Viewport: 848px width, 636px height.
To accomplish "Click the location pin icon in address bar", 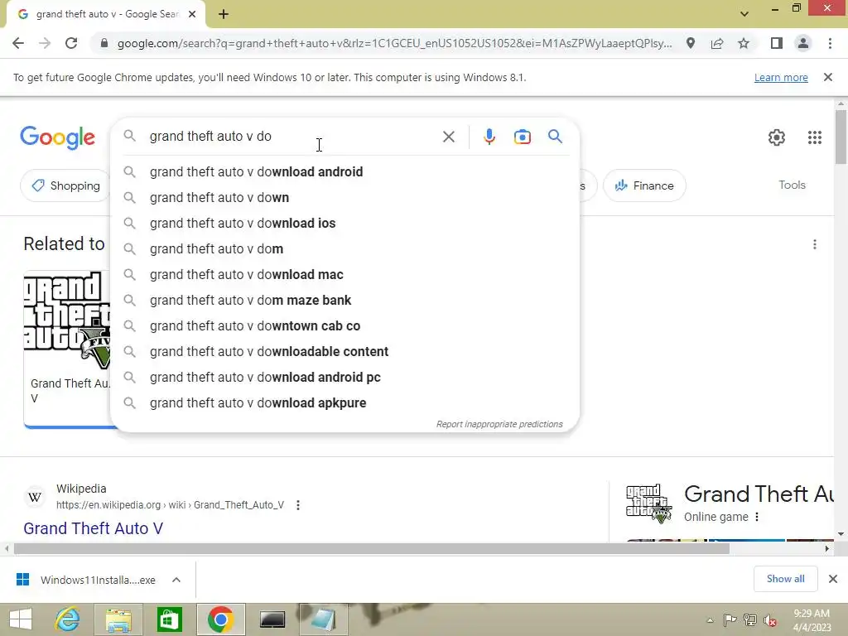I will (x=691, y=43).
